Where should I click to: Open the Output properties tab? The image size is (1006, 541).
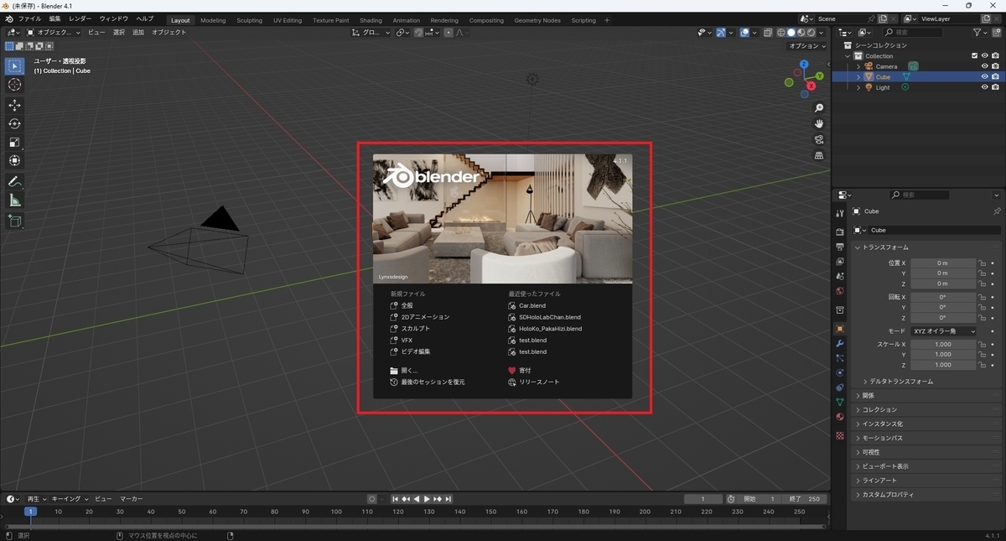(840, 247)
